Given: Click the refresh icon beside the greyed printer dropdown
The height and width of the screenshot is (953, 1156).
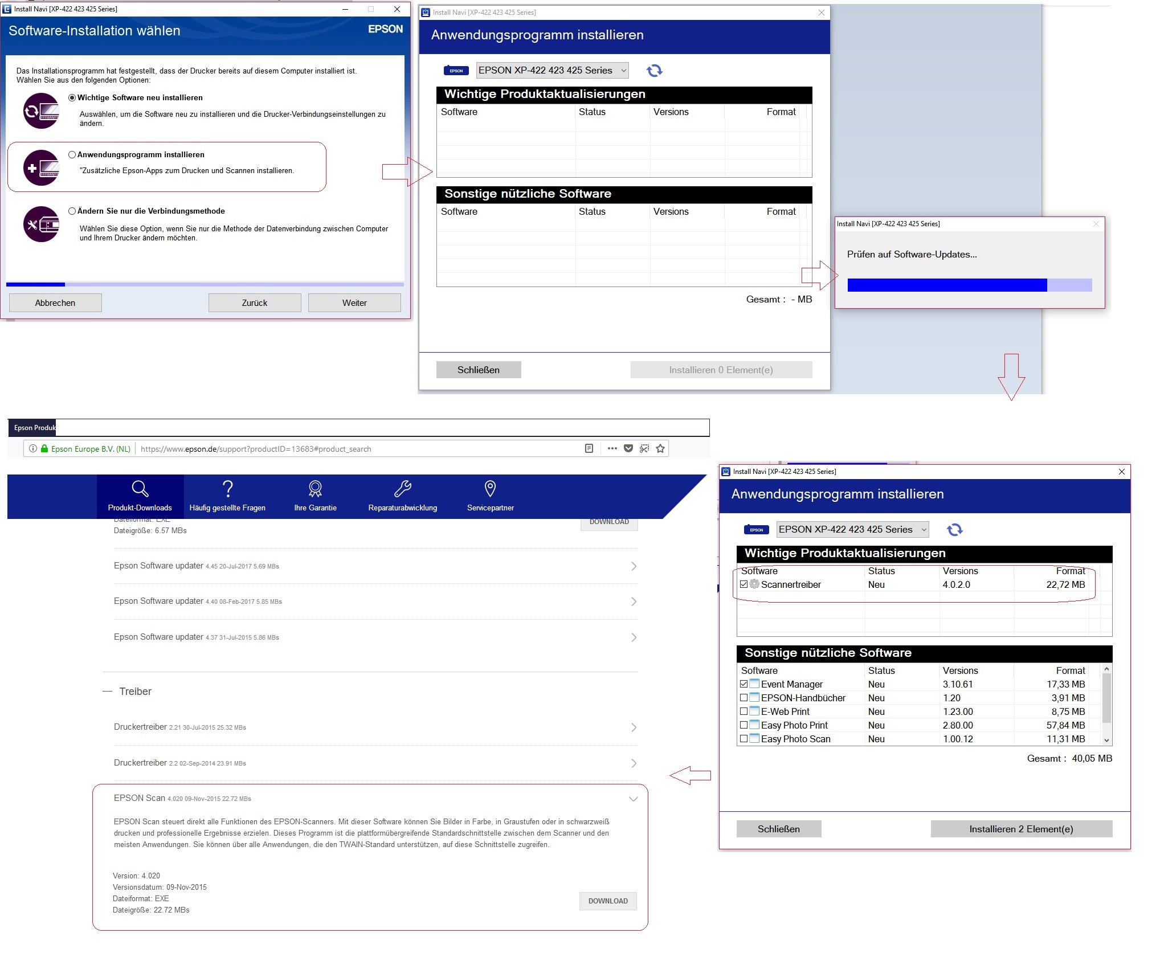Looking at the screenshot, I should (654, 71).
